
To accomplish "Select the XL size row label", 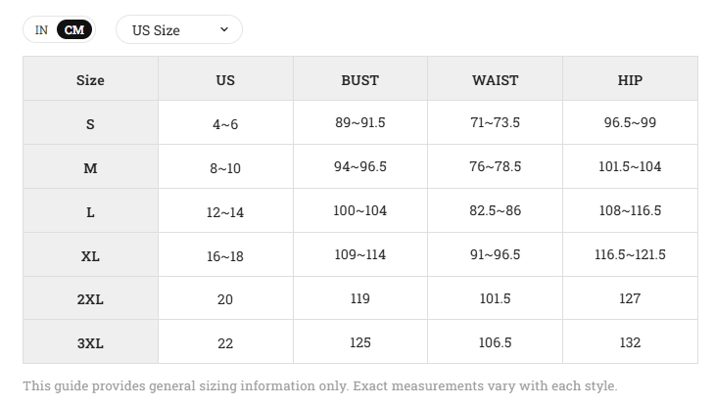I will (x=90, y=255).
